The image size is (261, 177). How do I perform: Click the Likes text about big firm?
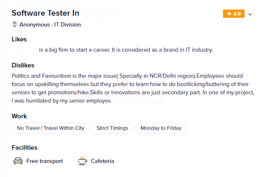pos(126,50)
